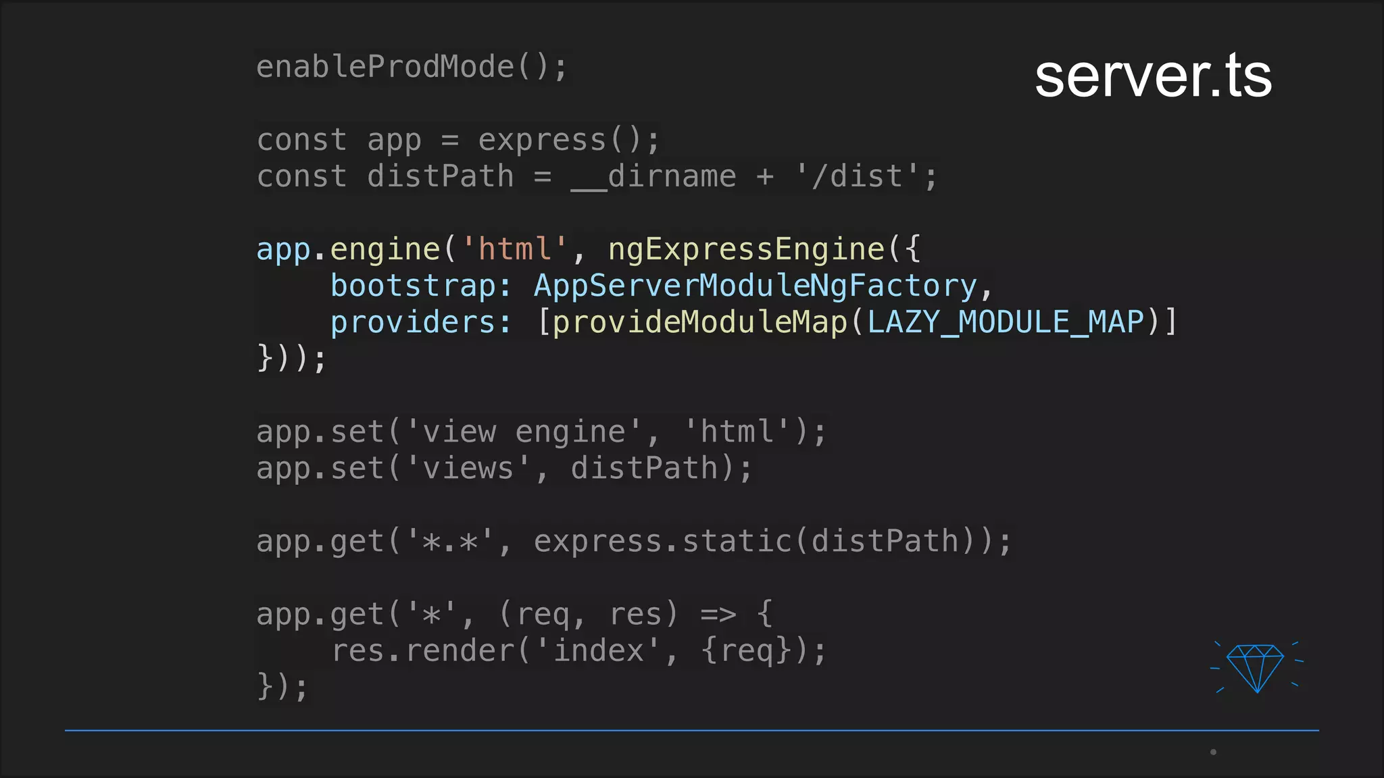Click the orange 'html' string in app.engine
This screenshot has width=1384, height=778.
click(x=514, y=249)
